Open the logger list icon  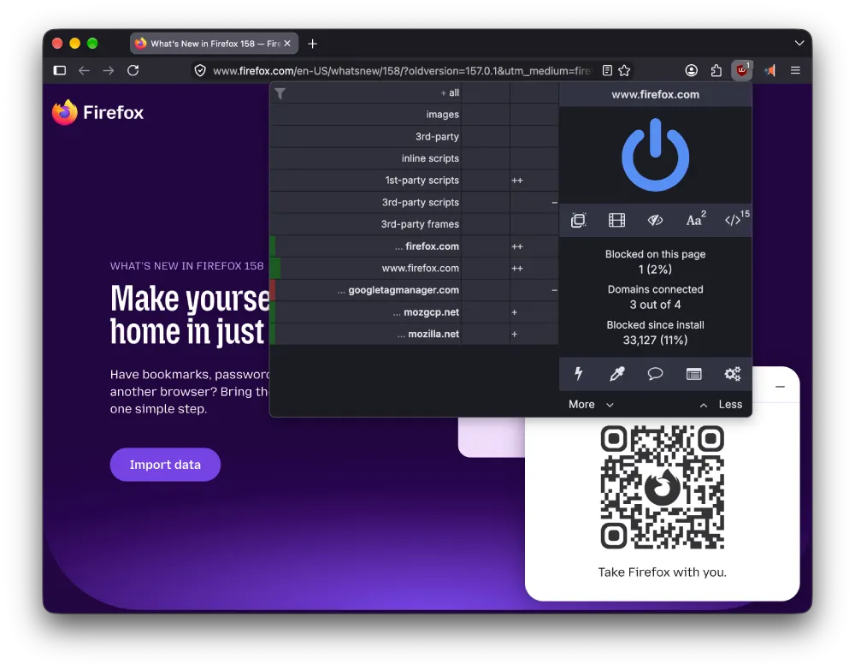tap(693, 374)
